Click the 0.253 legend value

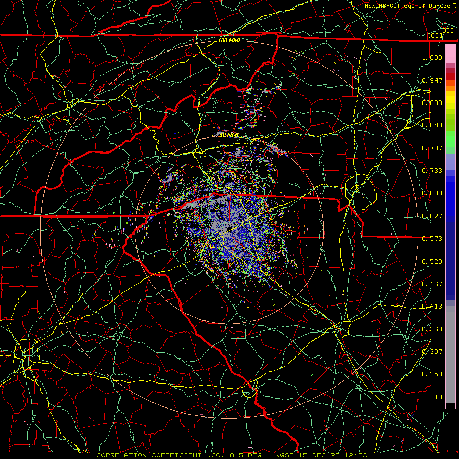[432, 374]
